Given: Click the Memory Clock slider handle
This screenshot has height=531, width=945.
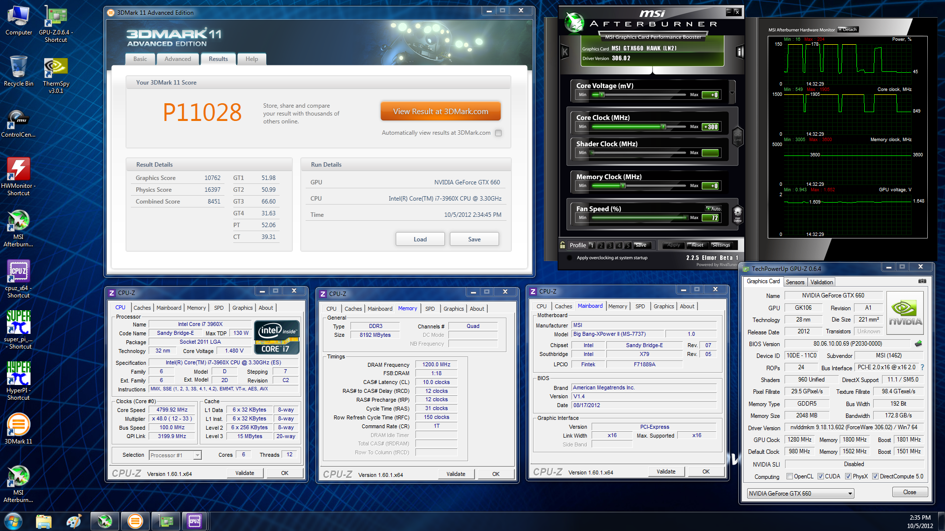Looking at the screenshot, I should (x=623, y=186).
